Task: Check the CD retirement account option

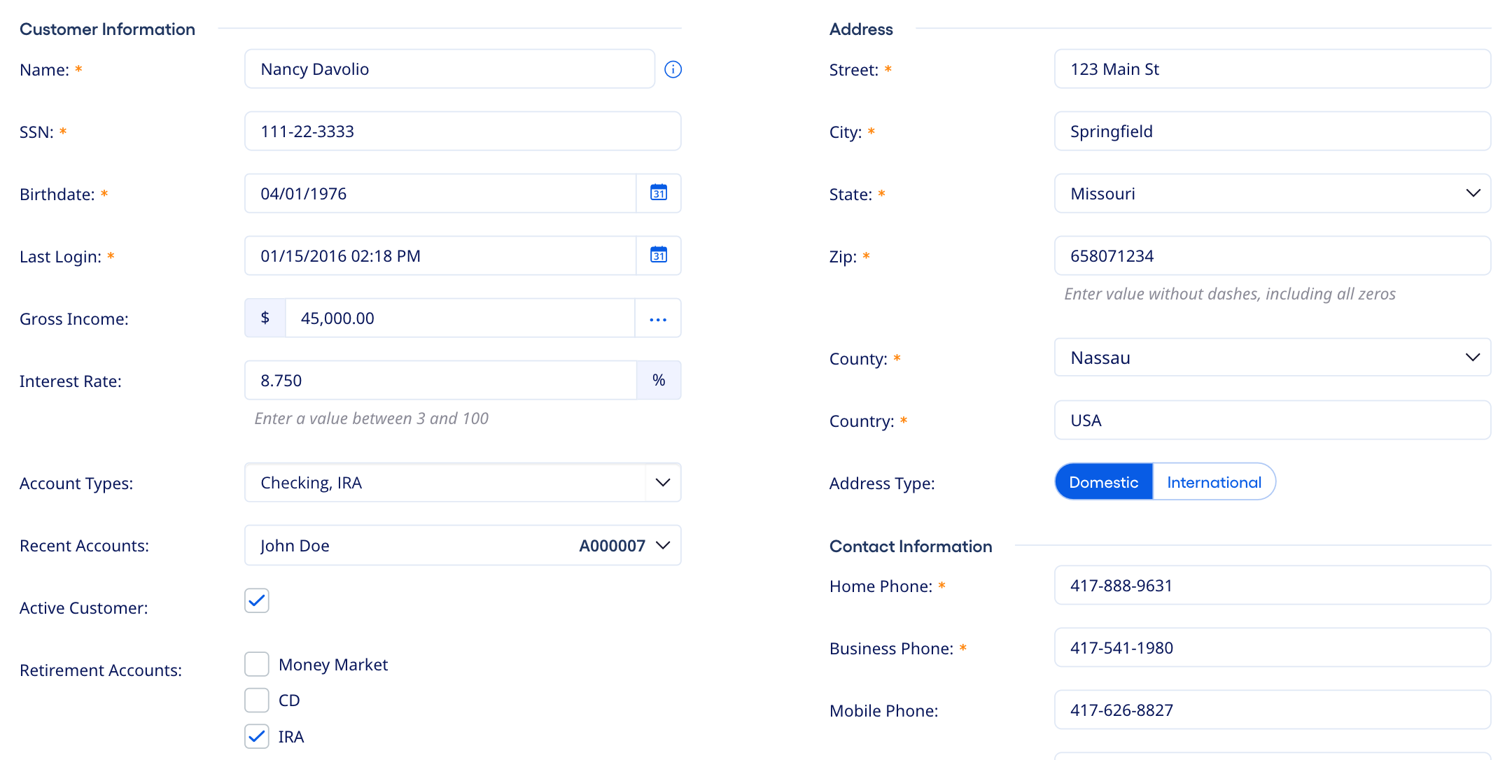Action: point(256,700)
